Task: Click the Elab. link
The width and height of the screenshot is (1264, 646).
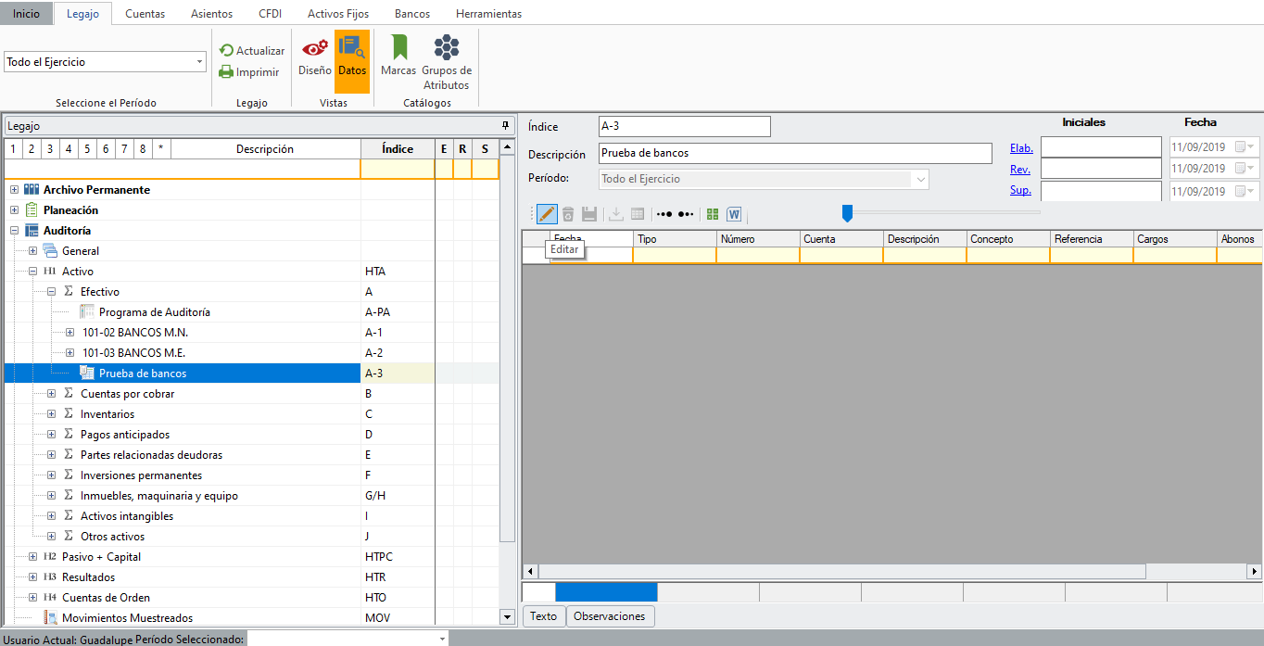Action: click(1020, 147)
